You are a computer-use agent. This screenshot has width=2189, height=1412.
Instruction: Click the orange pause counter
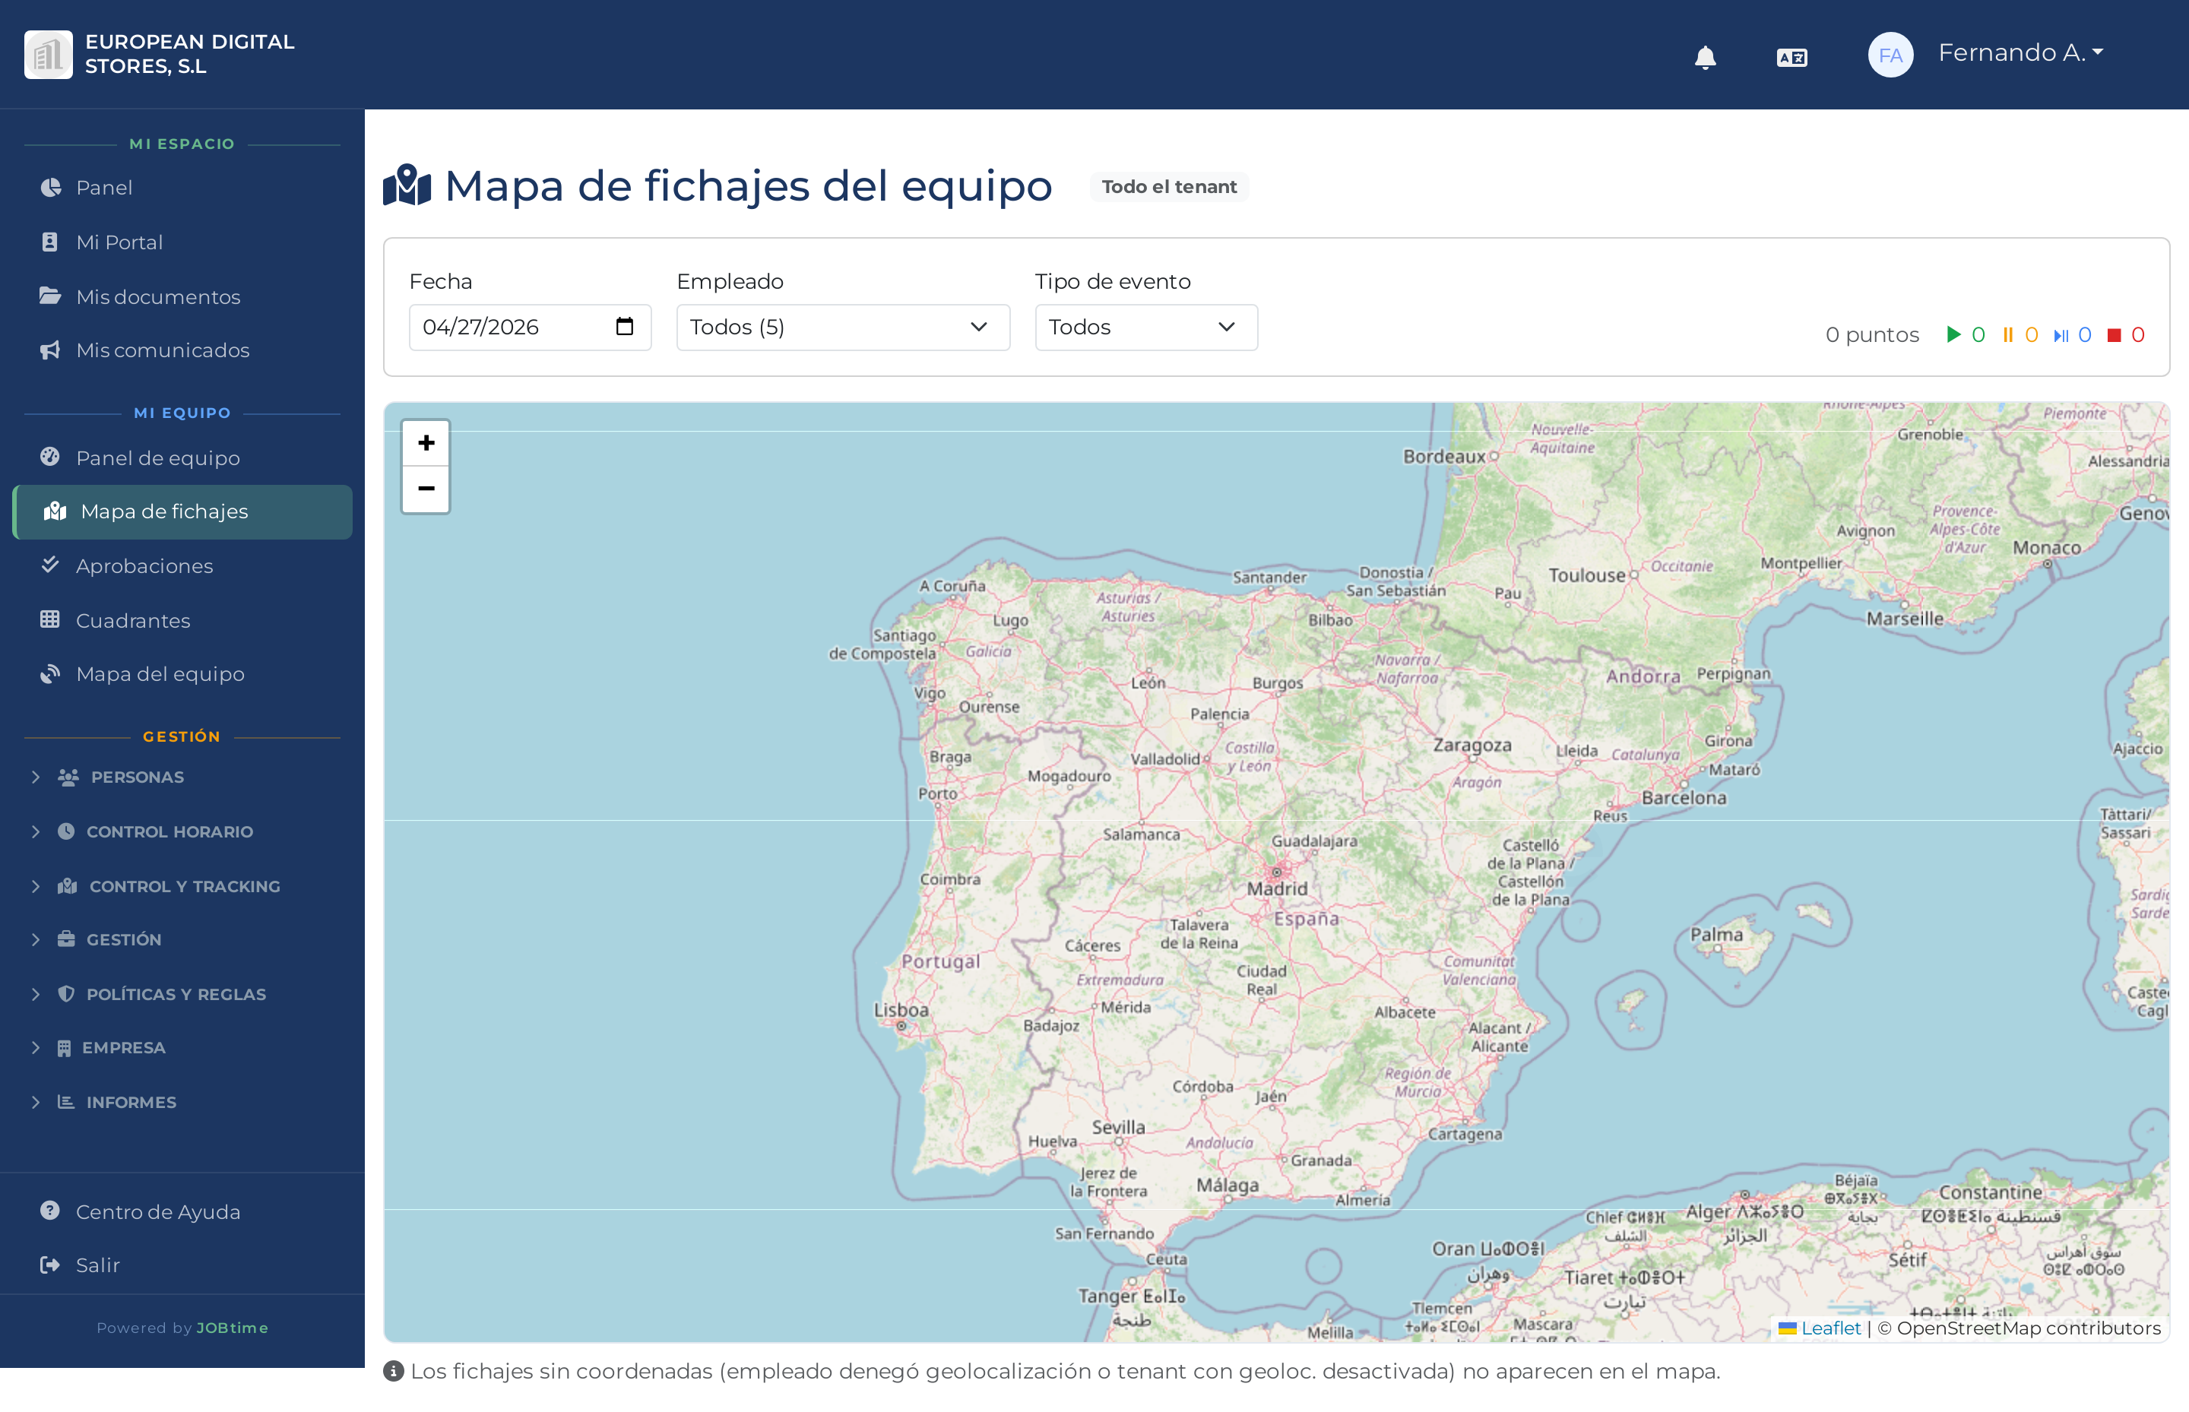2008,334
